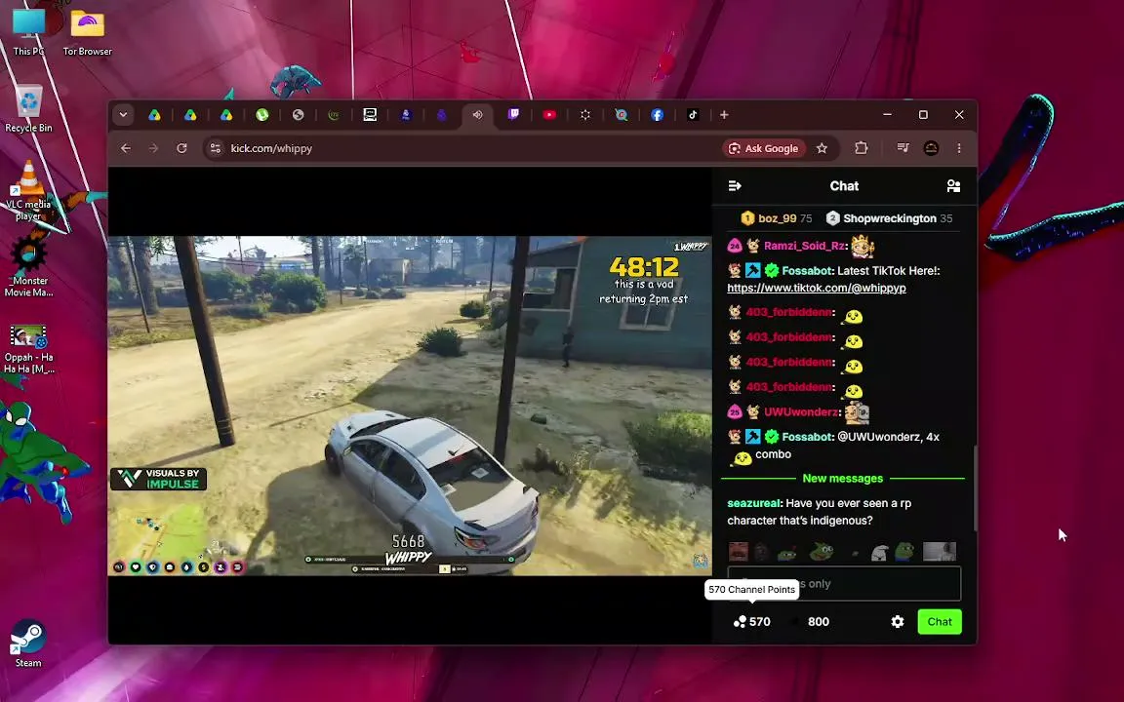
Task: Open the boz_99 leaderboard entry
Action: point(777,218)
